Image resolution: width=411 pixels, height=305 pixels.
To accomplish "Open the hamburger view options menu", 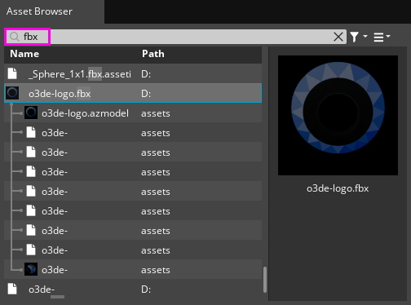I will point(382,37).
